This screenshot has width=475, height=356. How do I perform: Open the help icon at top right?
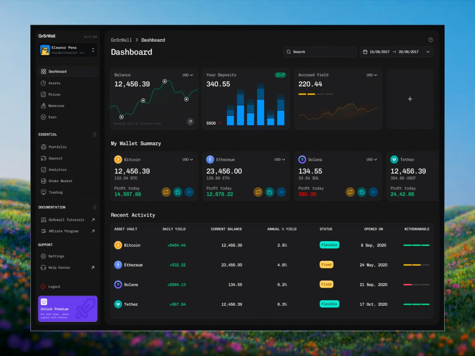(430, 40)
